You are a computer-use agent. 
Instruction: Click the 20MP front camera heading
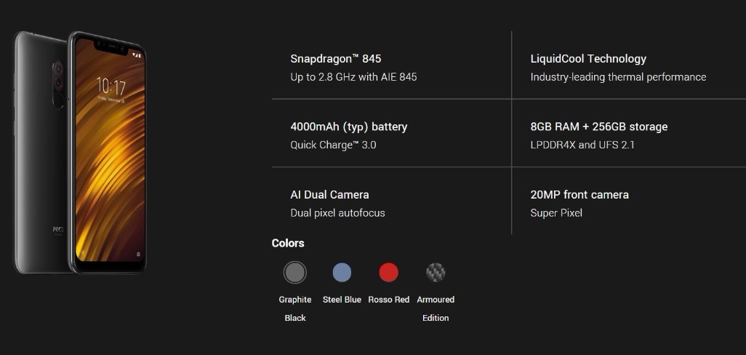tap(579, 195)
